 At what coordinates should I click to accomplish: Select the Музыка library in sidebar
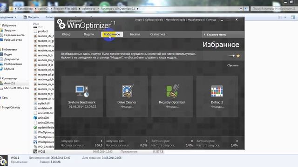click(x=9, y=69)
